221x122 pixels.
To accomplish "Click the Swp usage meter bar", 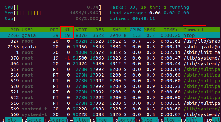I will (x=53, y=19).
